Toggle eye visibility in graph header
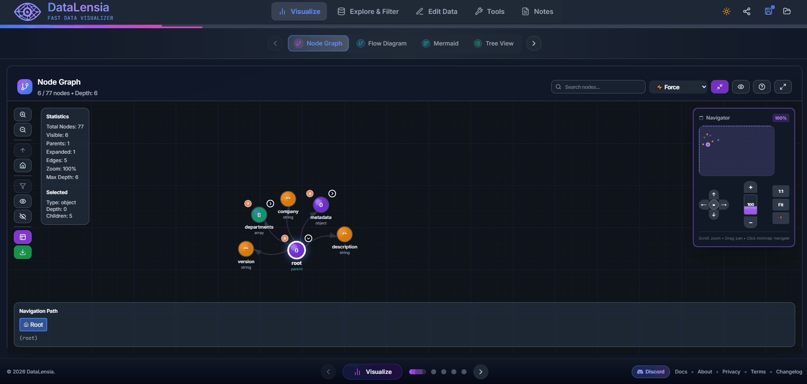 point(741,87)
